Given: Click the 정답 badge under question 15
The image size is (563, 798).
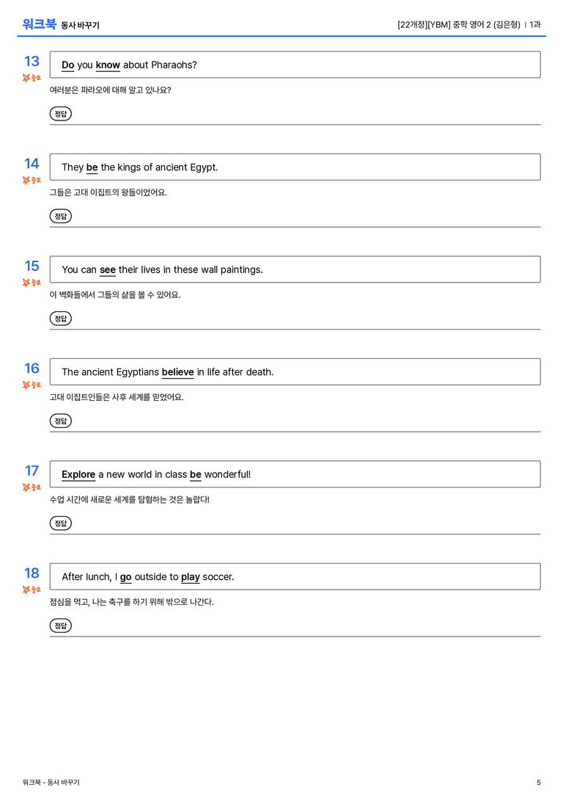Looking at the screenshot, I should pyautogui.click(x=60, y=318).
